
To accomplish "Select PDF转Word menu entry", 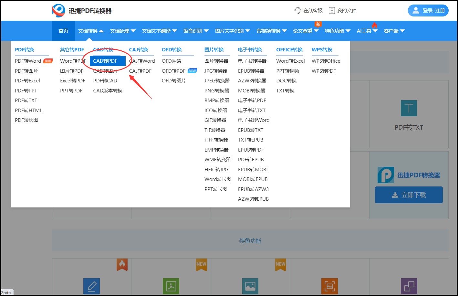I will [28, 61].
